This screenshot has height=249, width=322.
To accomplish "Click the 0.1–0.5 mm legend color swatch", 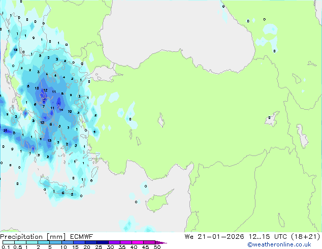I will [9, 242].
